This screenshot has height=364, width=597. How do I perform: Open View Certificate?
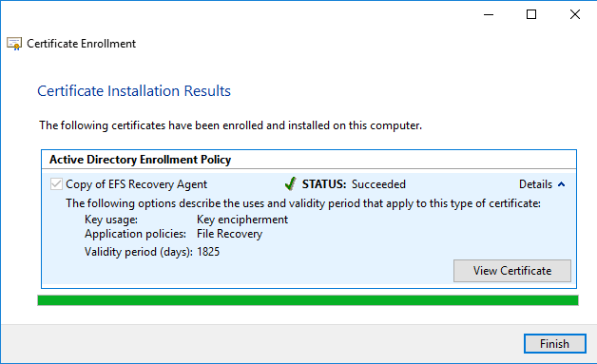pyautogui.click(x=512, y=271)
